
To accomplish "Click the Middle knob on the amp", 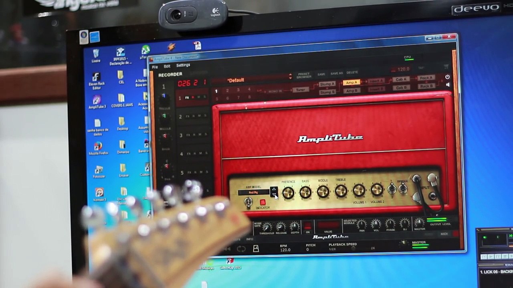I will tap(323, 192).
